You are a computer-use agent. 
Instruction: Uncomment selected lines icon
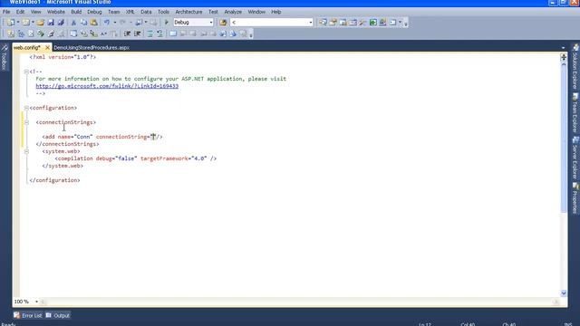click(159, 34)
